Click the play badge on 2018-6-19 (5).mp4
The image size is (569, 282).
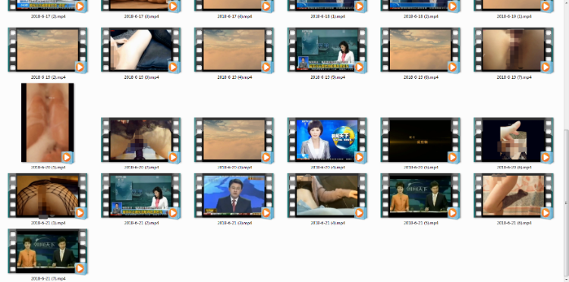[x=360, y=67]
